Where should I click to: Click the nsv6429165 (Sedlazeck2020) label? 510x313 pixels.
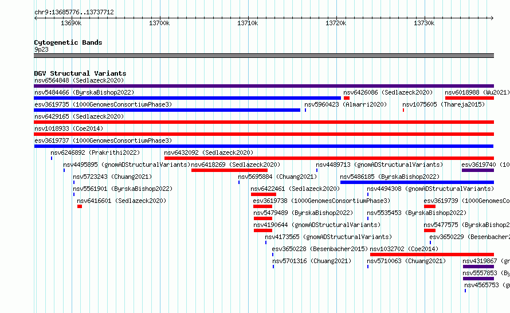(79, 116)
